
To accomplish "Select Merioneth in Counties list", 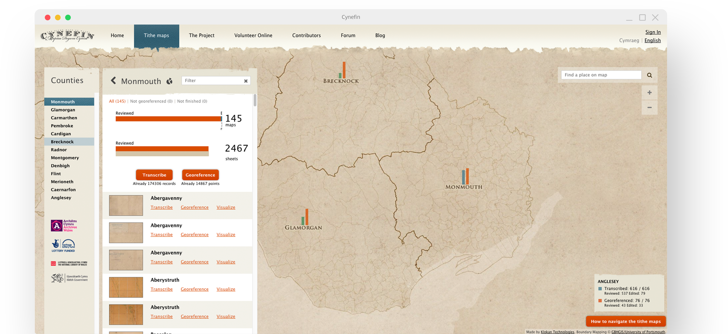I will (x=69, y=182).
